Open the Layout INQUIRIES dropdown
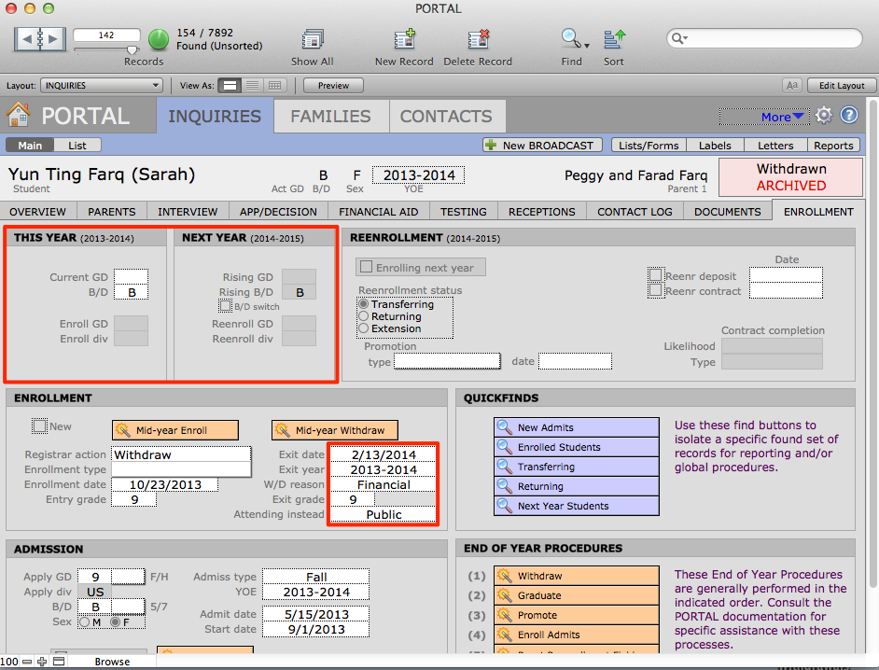Image resolution: width=879 pixels, height=670 pixels. coord(102,86)
